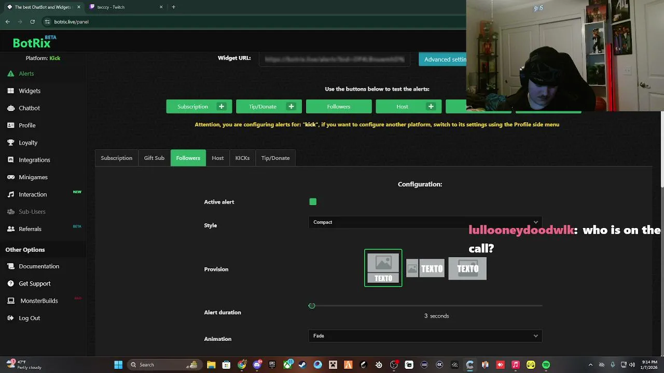664x373 pixels.
Task: Open the Chatbot robot icon in sidebar
Action: pos(10,108)
